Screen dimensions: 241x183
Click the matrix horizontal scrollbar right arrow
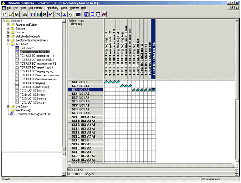tap(233, 165)
